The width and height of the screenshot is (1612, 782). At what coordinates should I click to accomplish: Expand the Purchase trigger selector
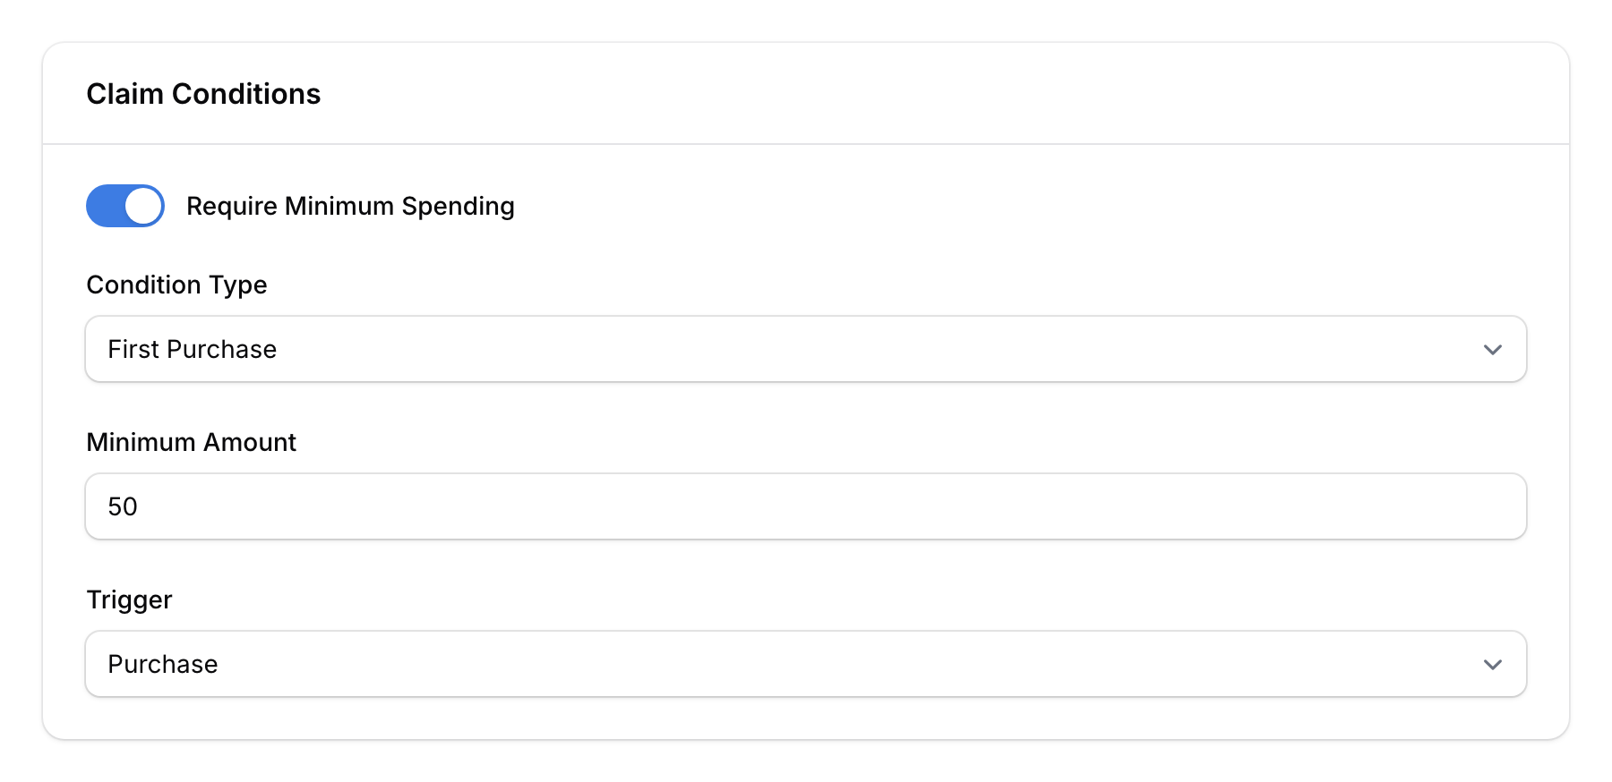pyautogui.click(x=805, y=664)
